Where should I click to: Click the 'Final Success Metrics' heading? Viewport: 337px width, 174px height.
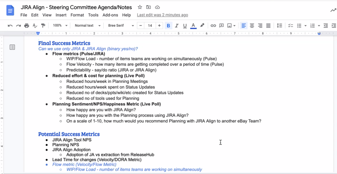[x=64, y=43]
